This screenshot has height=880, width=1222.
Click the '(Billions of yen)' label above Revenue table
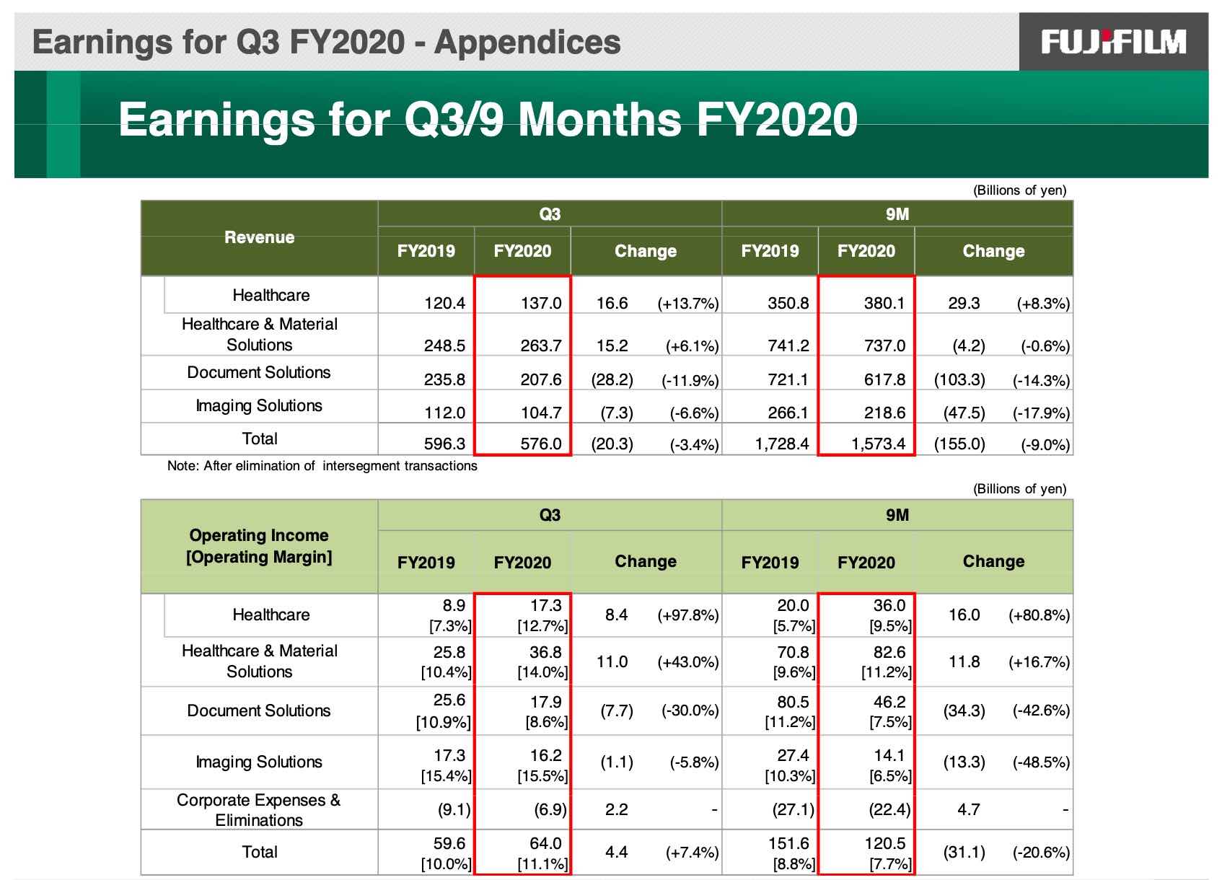(x=1019, y=190)
